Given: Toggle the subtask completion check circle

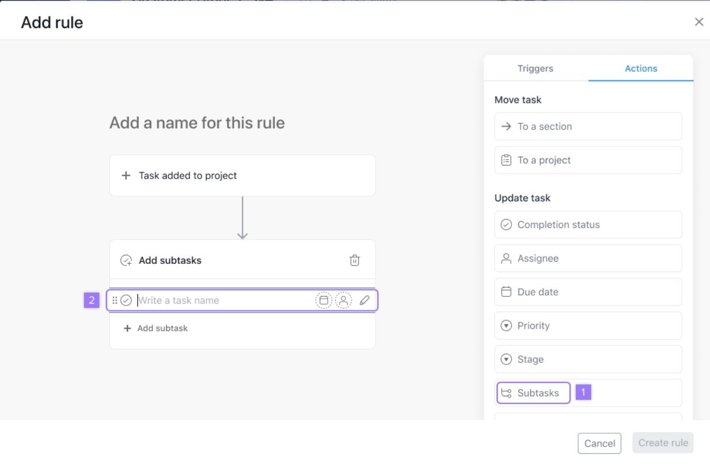Looking at the screenshot, I should point(126,300).
